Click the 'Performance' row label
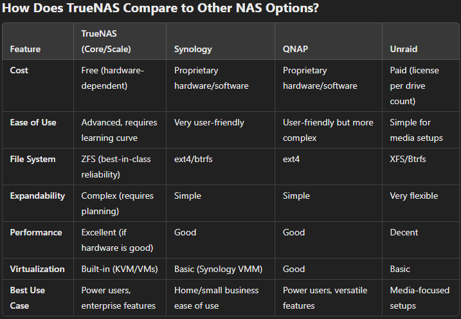461x319 pixels. coord(36,232)
